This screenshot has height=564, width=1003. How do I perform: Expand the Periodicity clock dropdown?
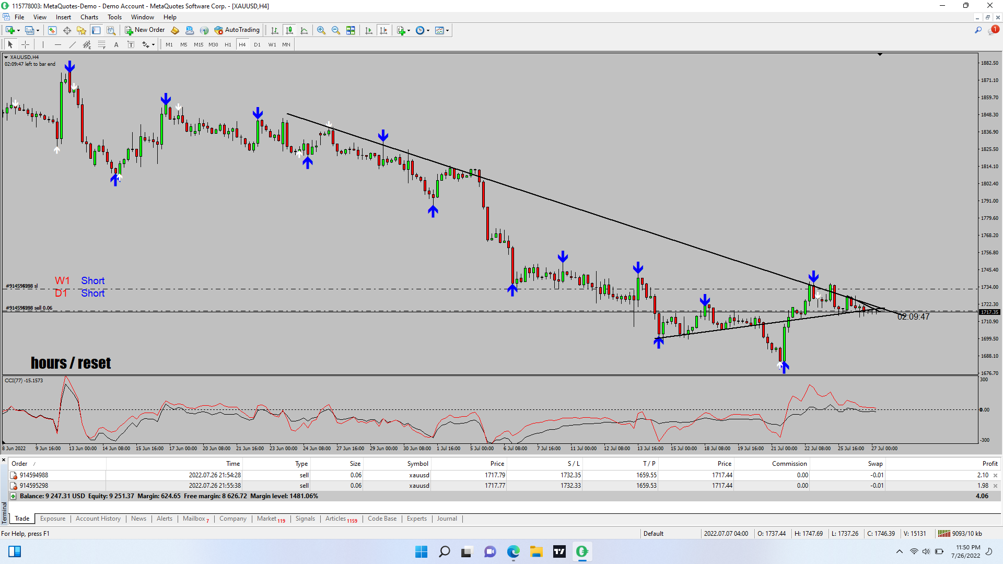[x=428, y=30]
